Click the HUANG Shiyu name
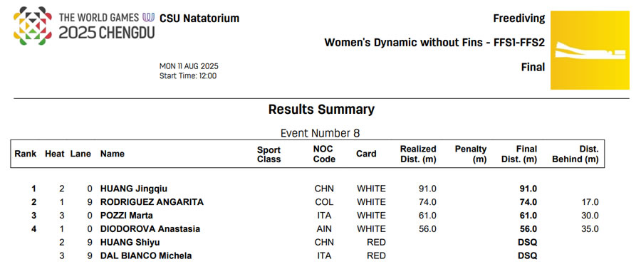This screenshot has height=269, width=641. point(130,243)
